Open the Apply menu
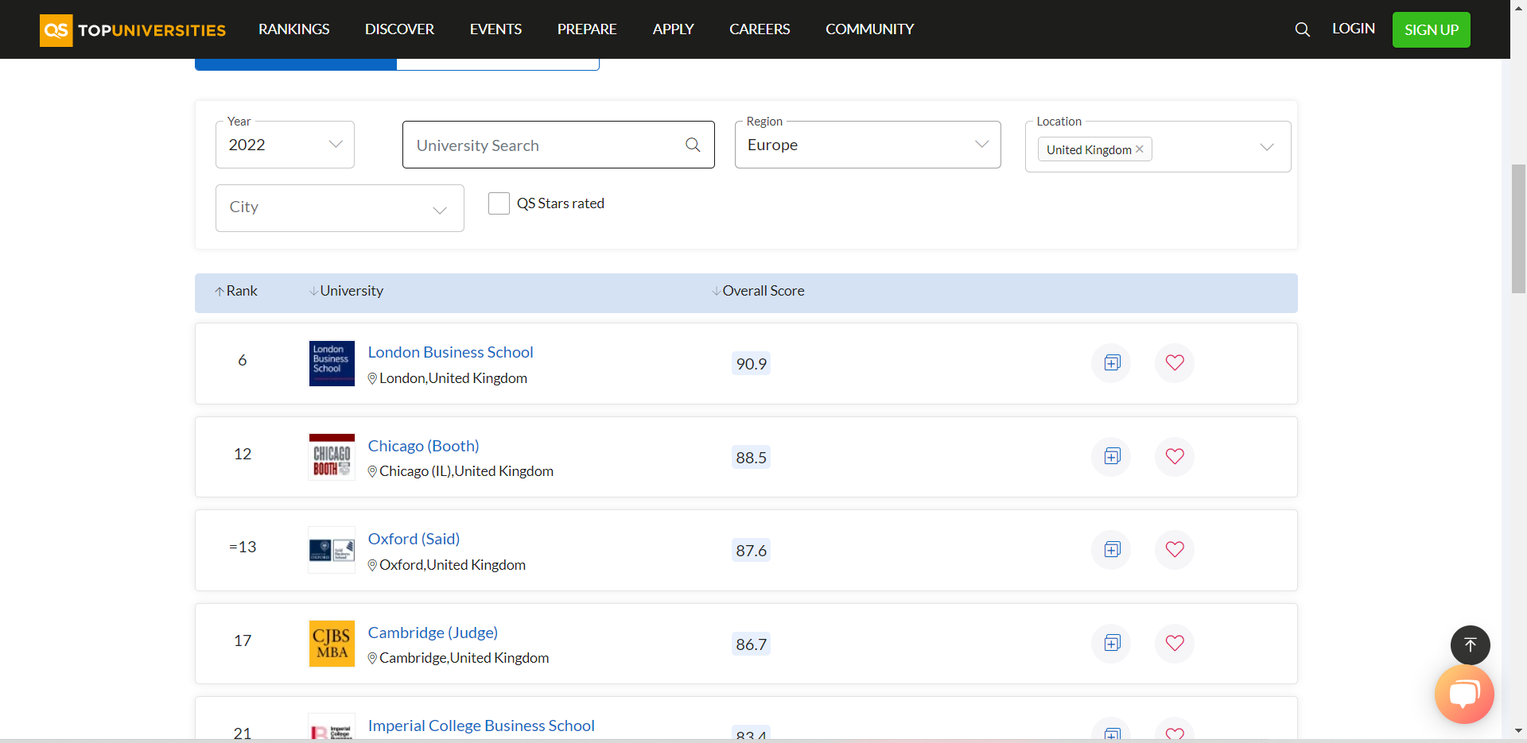 pyautogui.click(x=673, y=29)
